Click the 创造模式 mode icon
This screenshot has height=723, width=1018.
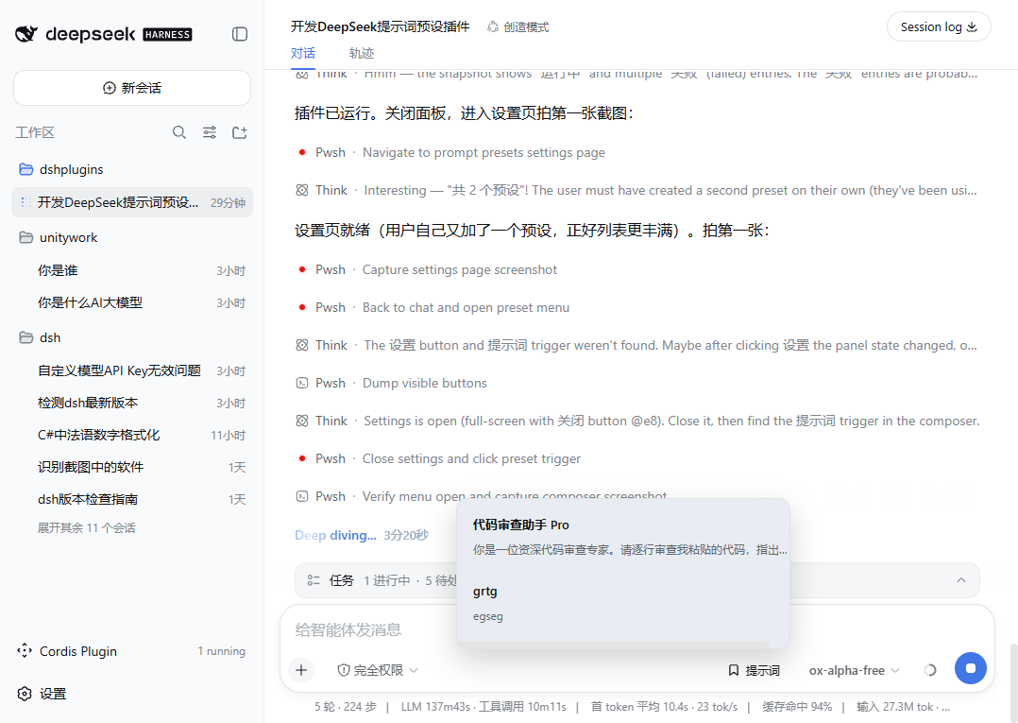[493, 26]
